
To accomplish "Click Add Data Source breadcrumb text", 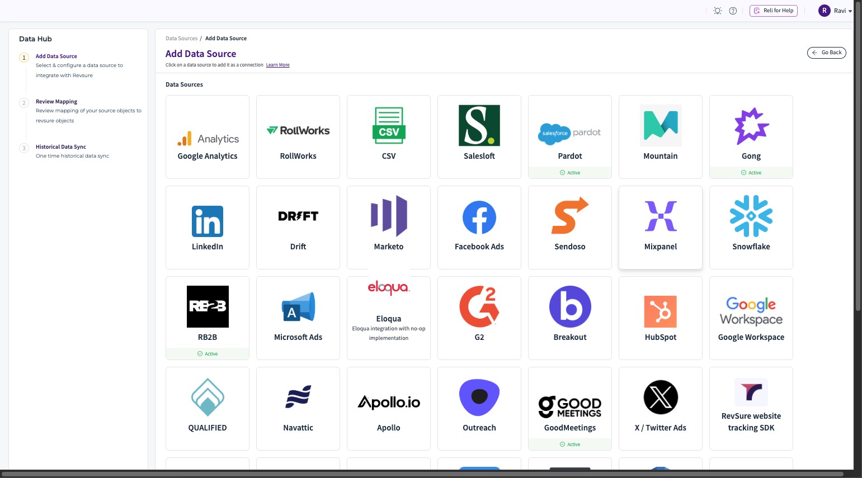I will (x=226, y=39).
